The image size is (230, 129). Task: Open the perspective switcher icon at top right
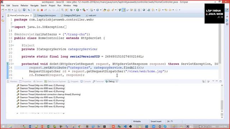coord(227,10)
